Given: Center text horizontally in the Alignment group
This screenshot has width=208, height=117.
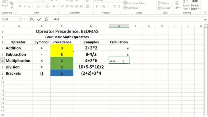Looking at the screenshot, I should [67, 6].
